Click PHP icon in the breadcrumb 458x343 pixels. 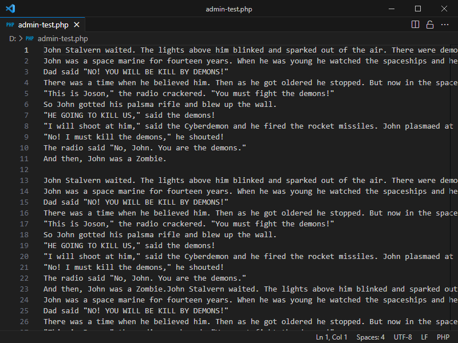30,39
